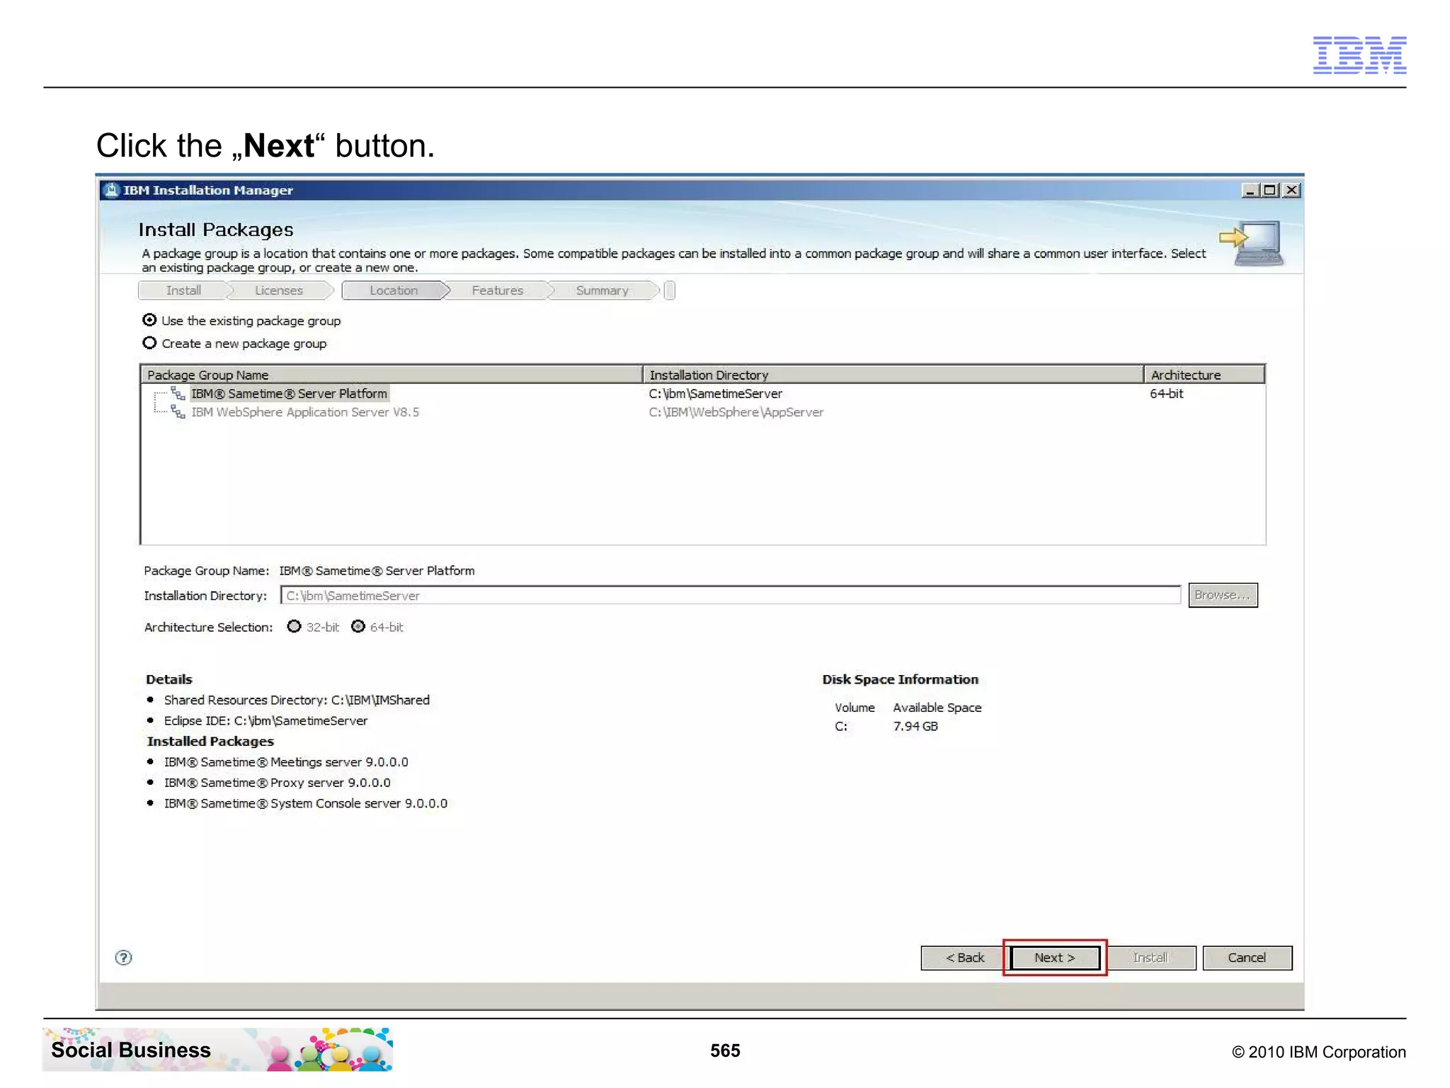Maximize the Installation Manager window
This screenshot has height=1088, width=1450.
1270,190
